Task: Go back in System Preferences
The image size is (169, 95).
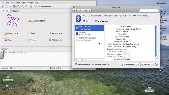Action: pos(74,11)
